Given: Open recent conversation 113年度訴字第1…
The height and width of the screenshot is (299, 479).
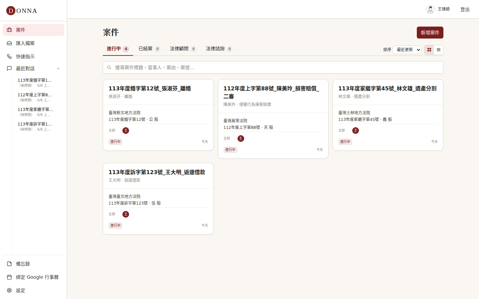Looking at the screenshot, I should (x=38, y=127).
